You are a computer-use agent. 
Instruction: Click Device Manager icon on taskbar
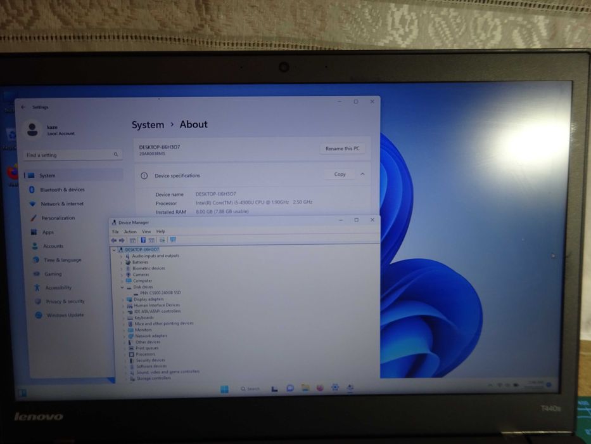click(350, 387)
